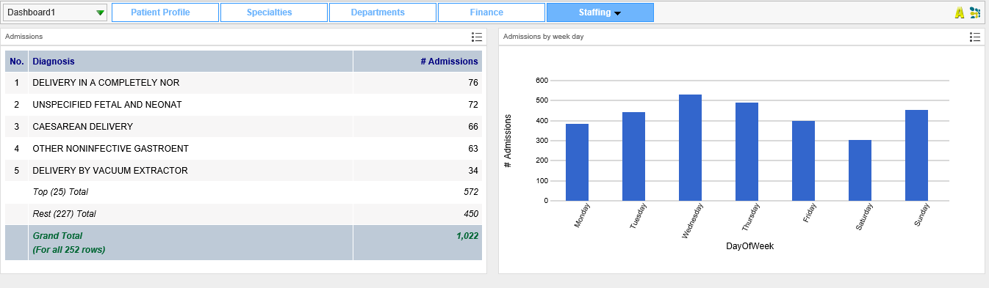This screenshot has height=288, width=989.
Task: Open the Admissions panel list menu icon
Action: (x=477, y=37)
